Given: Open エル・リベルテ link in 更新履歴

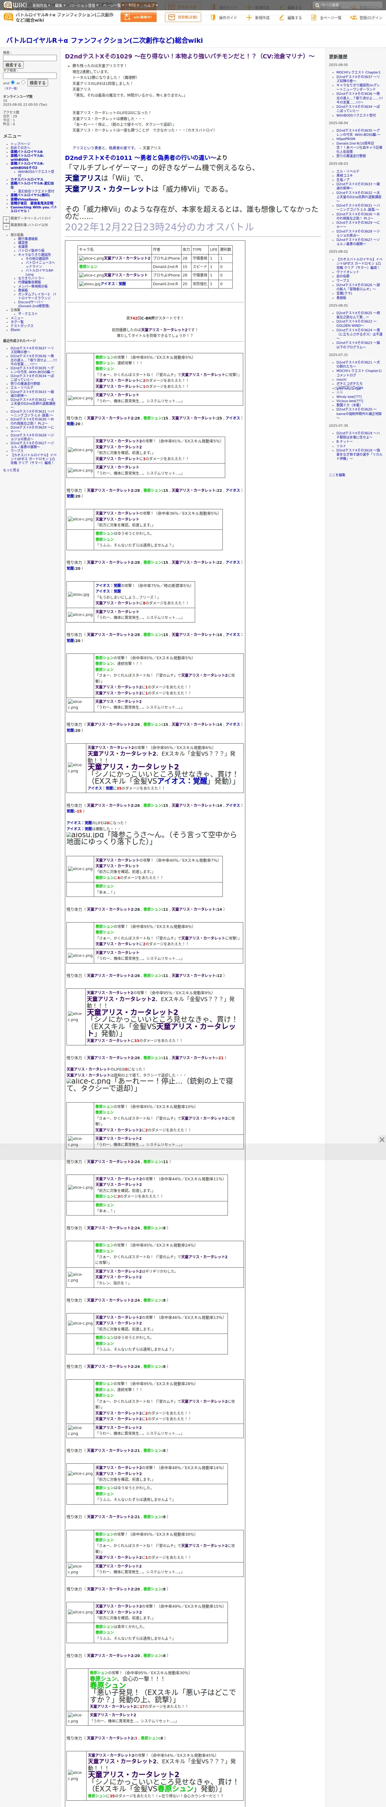Looking at the screenshot, I should [348, 171].
